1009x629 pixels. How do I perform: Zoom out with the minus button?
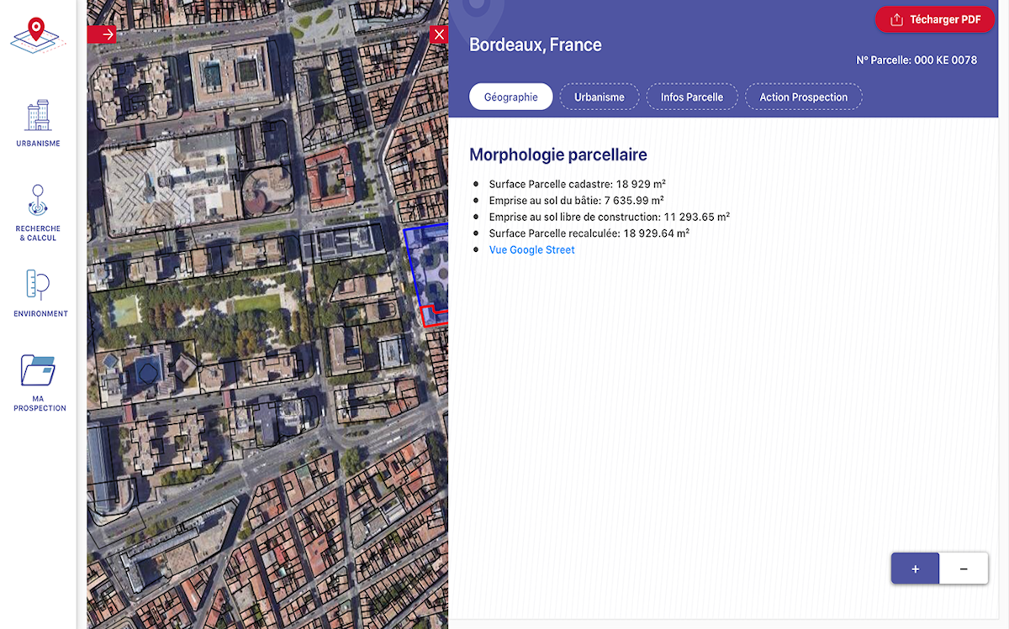click(964, 569)
